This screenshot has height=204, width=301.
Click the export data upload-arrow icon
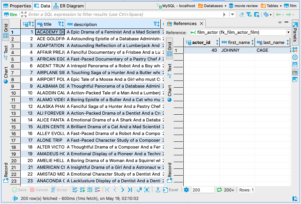point(158,190)
